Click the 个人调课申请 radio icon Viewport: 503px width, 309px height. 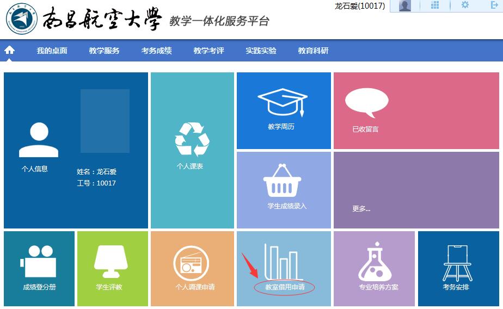coord(191,263)
